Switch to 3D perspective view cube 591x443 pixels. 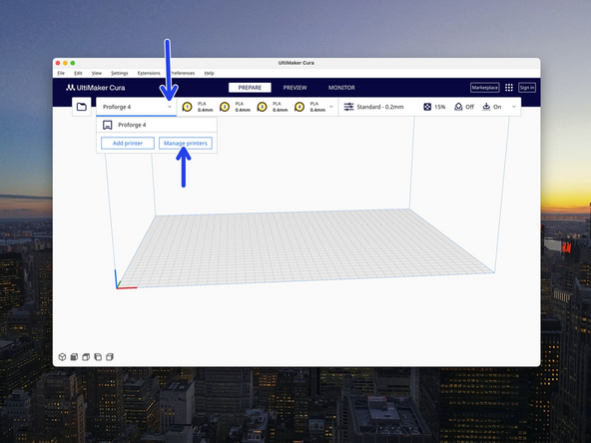(62, 357)
